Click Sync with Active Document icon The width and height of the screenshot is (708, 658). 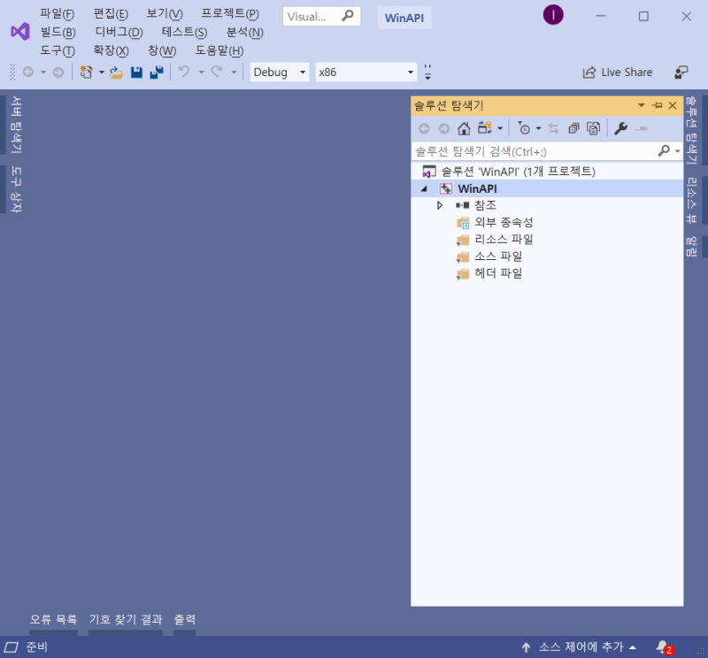(x=554, y=128)
